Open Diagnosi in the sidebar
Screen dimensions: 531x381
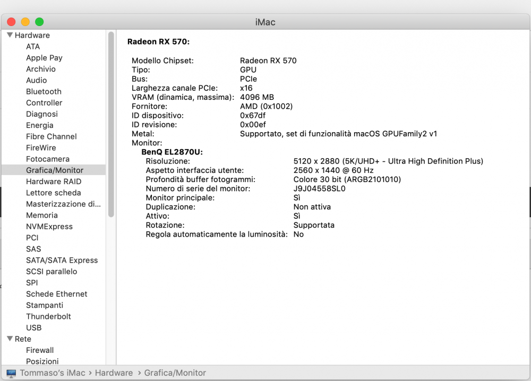tap(41, 114)
